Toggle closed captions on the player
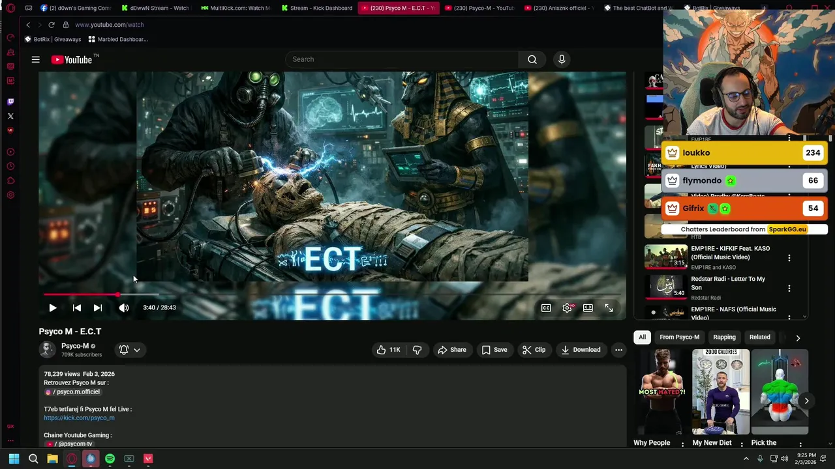Viewport: 835px width, 469px height. (x=546, y=307)
